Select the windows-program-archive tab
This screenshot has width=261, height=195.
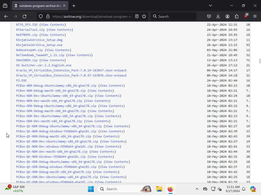pos(40,6)
